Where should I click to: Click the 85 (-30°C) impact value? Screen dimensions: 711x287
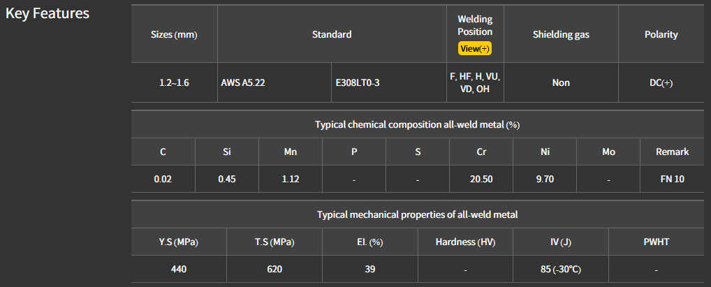pyautogui.click(x=561, y=269)
